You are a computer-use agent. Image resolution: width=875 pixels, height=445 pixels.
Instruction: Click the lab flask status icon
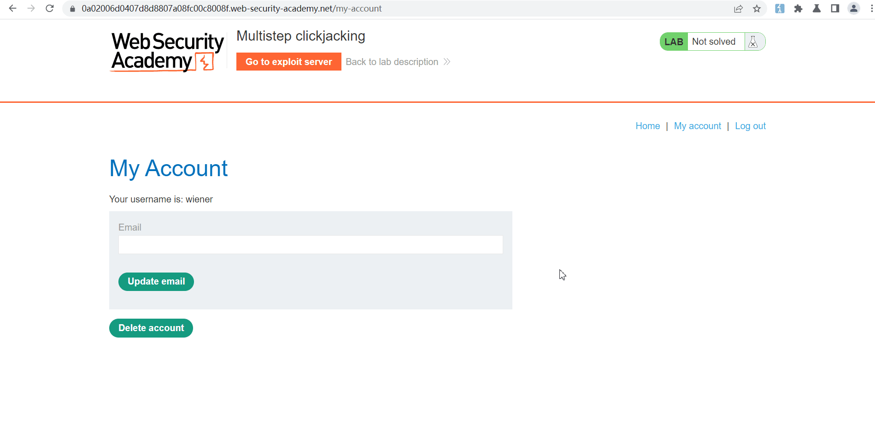[x=753, y=42]
